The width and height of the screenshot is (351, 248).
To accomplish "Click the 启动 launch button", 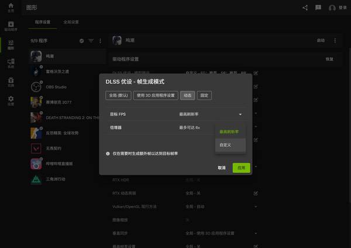I will (x=321, y=40).
